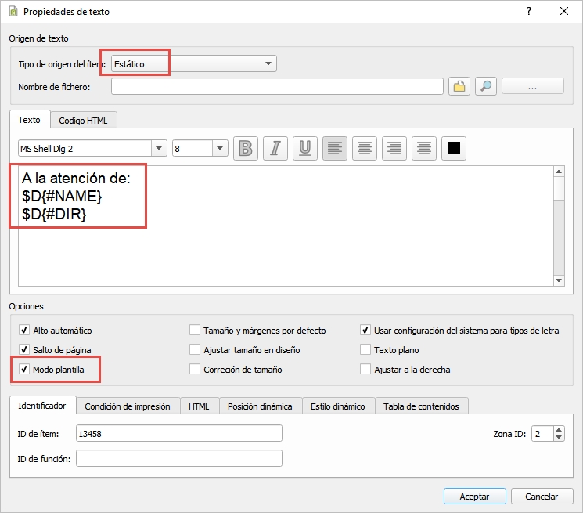Enable the Texto plano checkbox
Viewport: 583px width, 513px height.
coord(365,350)
